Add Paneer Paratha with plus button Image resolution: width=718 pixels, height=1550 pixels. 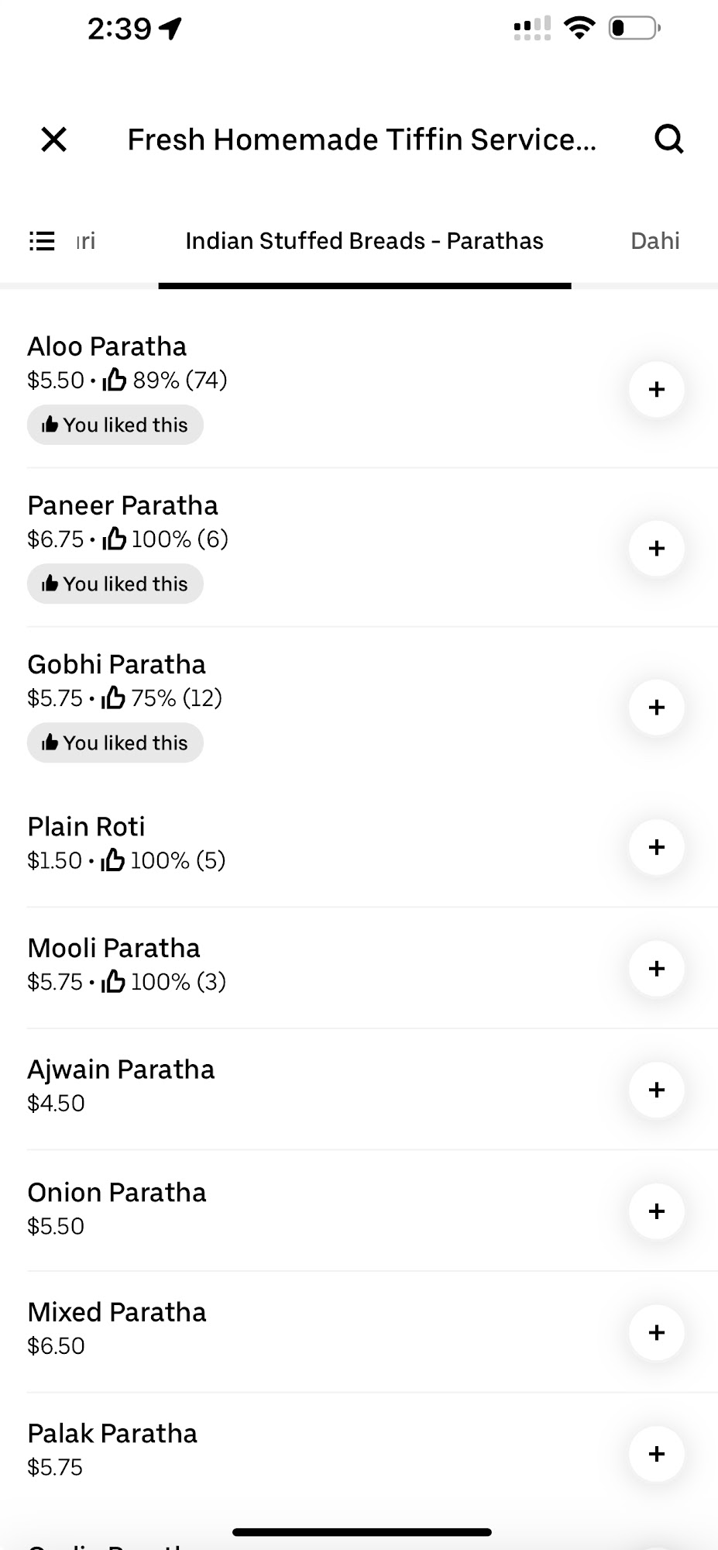[x=656, y=549]
